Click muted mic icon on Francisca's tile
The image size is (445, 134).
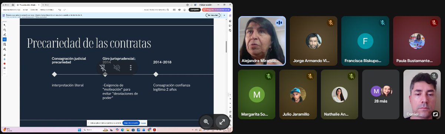382,23
